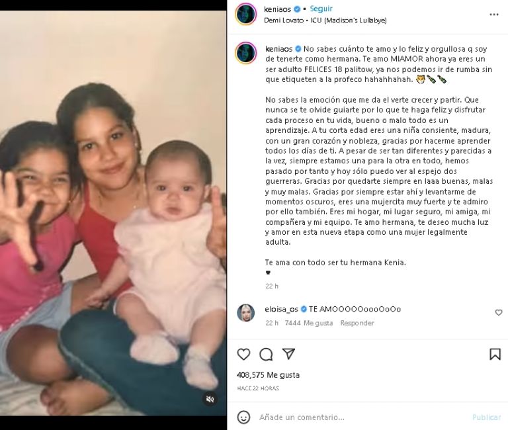
Task: Click in the Añade un comentario field
Action: tap(363, 417)
